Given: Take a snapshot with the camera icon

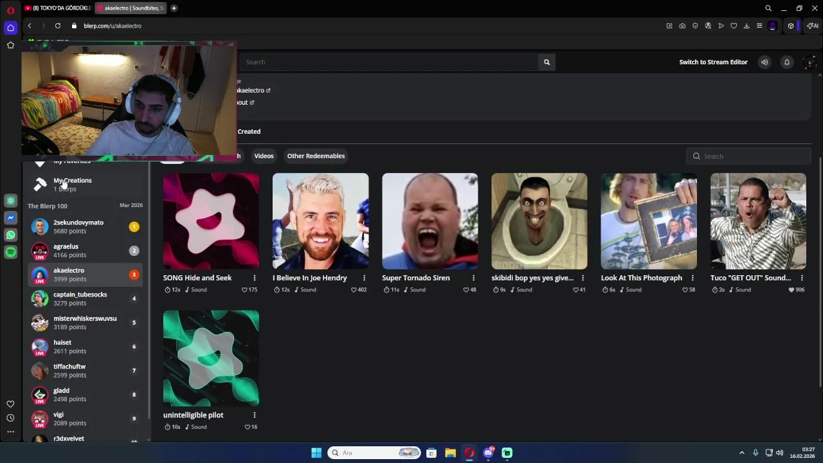Looking at the screenshot, I should pyautogui.click(x=682, y=26).
